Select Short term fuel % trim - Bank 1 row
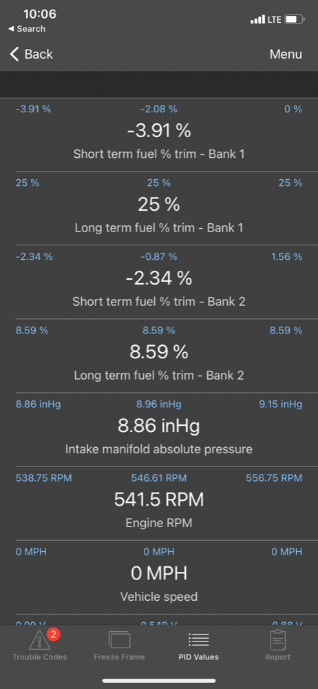This screenshot has width=318, height=689. [159, 134]
